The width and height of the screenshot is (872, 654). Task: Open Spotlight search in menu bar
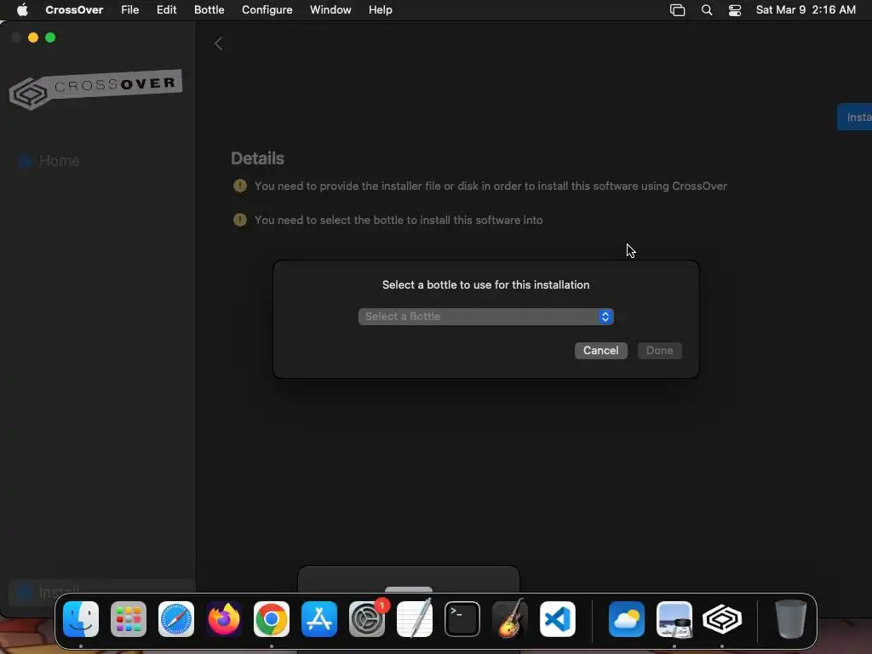pyautogui.click(x=707, y=10)
